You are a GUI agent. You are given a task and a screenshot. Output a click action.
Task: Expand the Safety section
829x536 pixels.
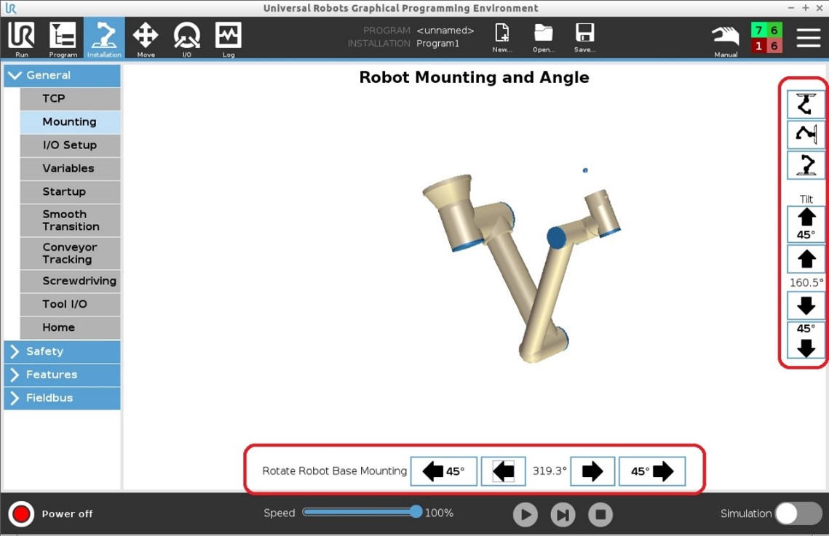point(62,351)
